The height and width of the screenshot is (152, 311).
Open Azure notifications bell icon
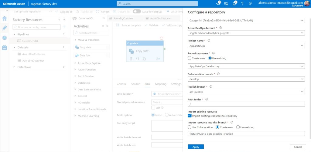(x=234, y=4)
